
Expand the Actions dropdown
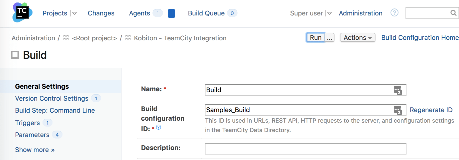[x=357, y=38]
